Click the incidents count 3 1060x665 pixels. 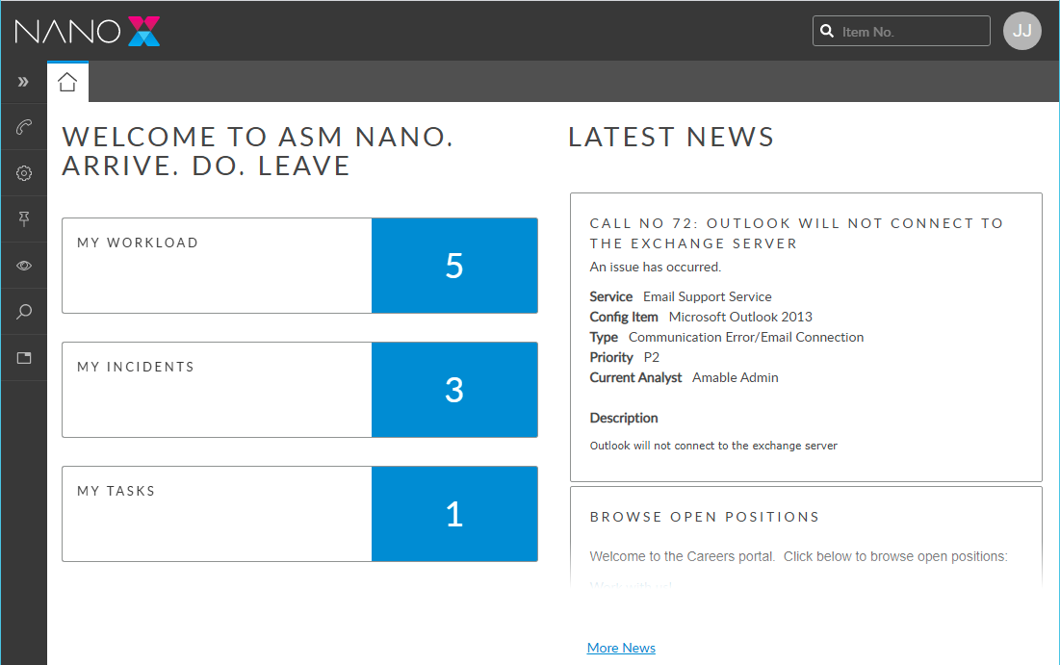click(454, 390)
